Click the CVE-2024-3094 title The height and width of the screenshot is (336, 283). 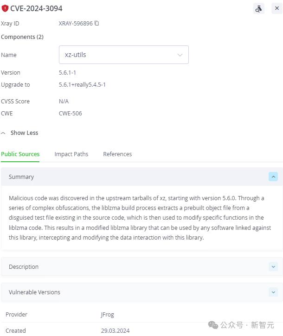tap(36, 8)
